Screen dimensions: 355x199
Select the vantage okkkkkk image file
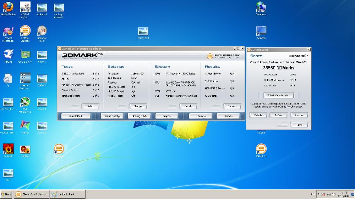(59, 11)
